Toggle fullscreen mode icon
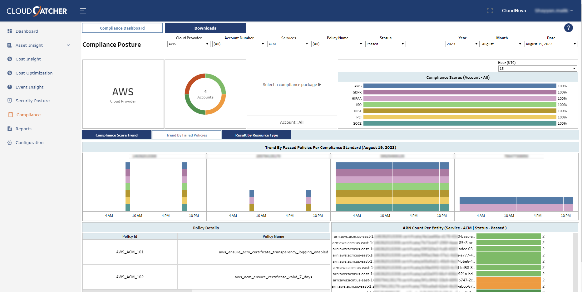Screen dimensions: 582x292 click(490, 11)
